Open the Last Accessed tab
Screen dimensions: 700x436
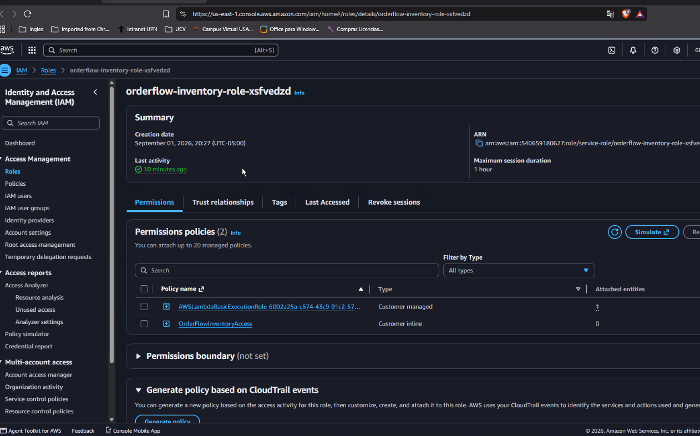[327, 202]
